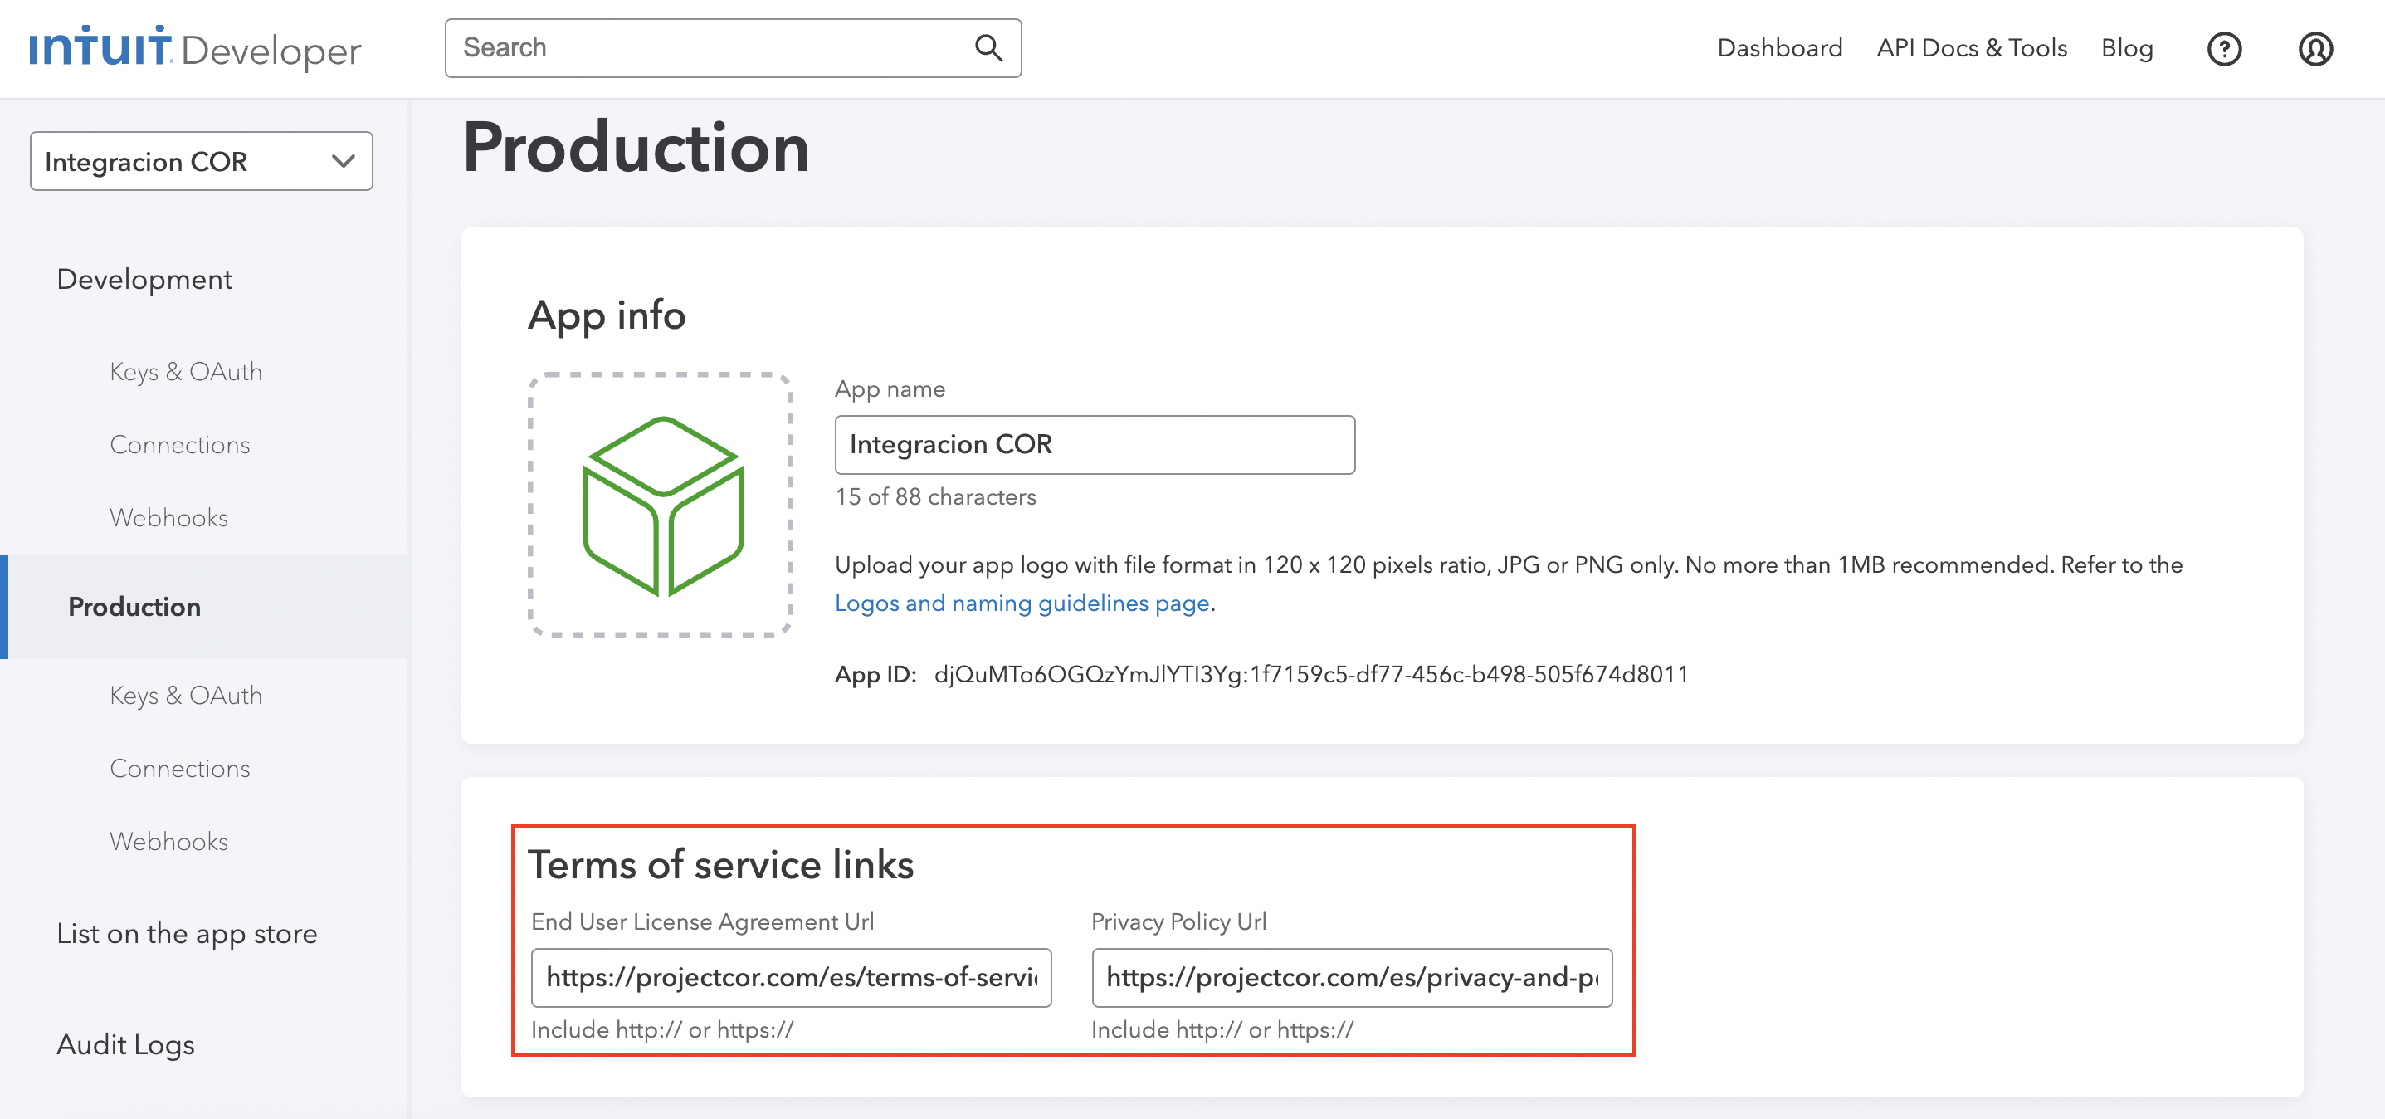The width and height of the screenshot is (2385, 1119).
Task: Click the End User License Agreement Url field
Action: 791,977
